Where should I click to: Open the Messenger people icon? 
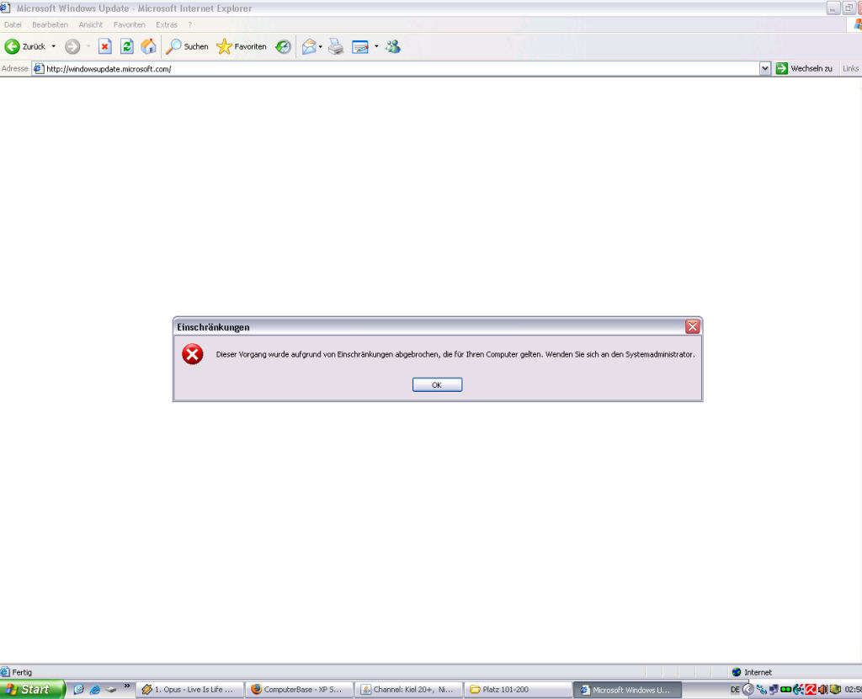pos(392,47)
